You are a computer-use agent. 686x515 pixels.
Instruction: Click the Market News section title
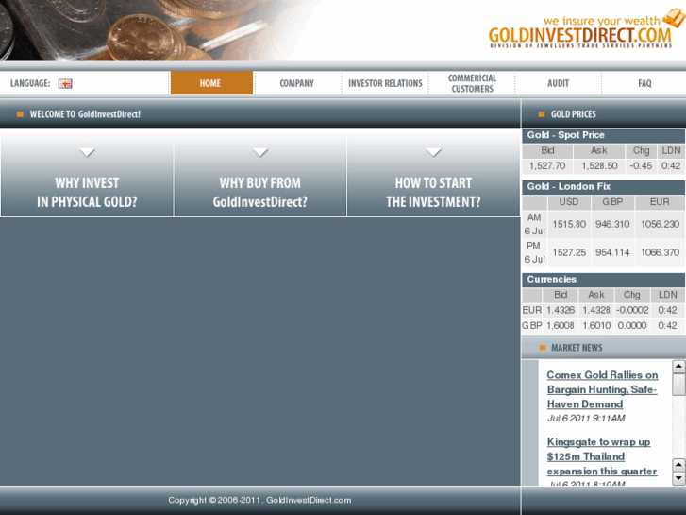(577, 348)
